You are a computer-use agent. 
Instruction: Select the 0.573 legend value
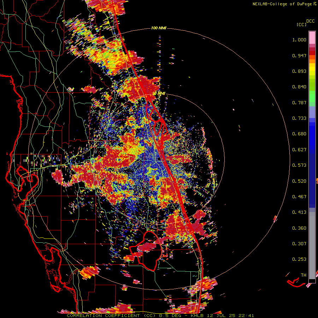click(299, 165)
